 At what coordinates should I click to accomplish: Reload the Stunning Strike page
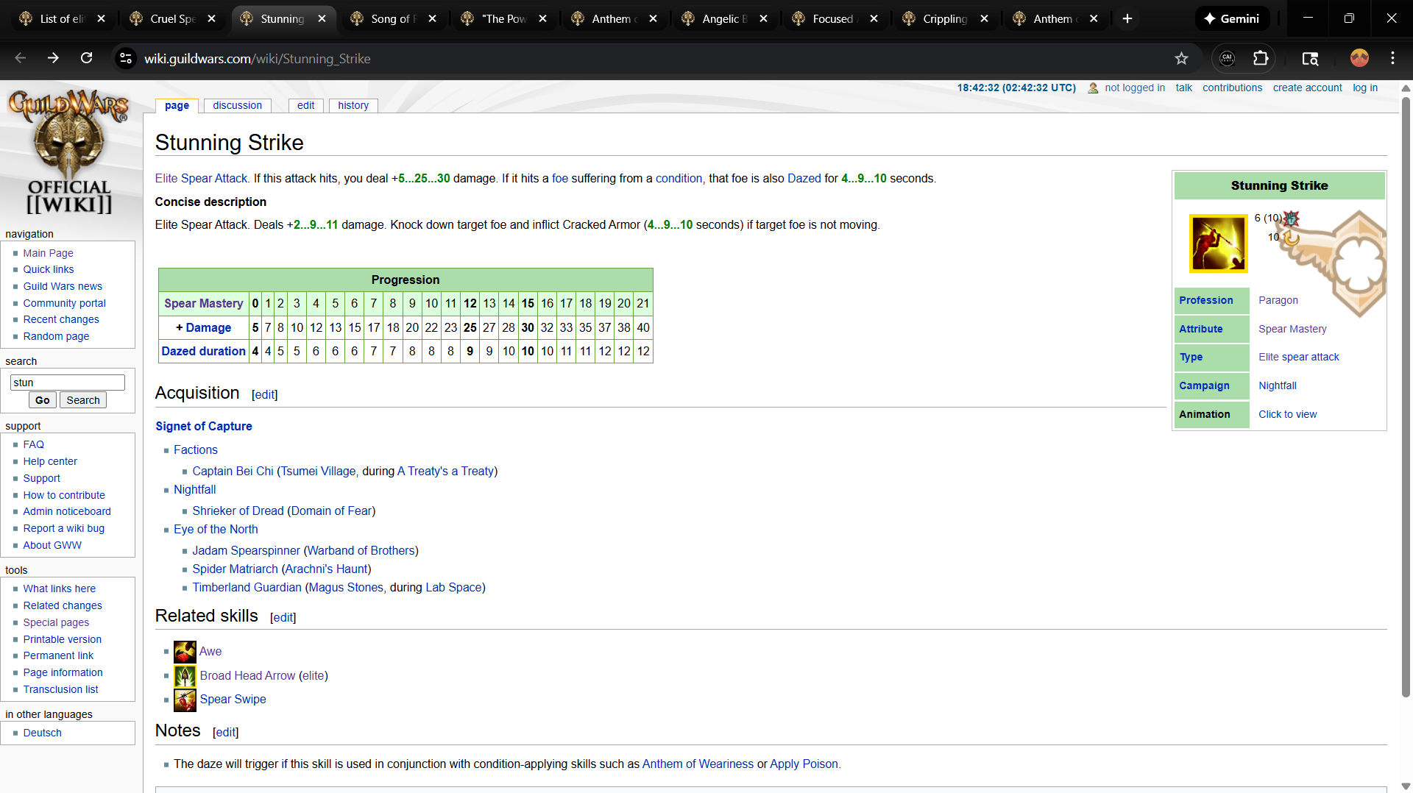86,58
